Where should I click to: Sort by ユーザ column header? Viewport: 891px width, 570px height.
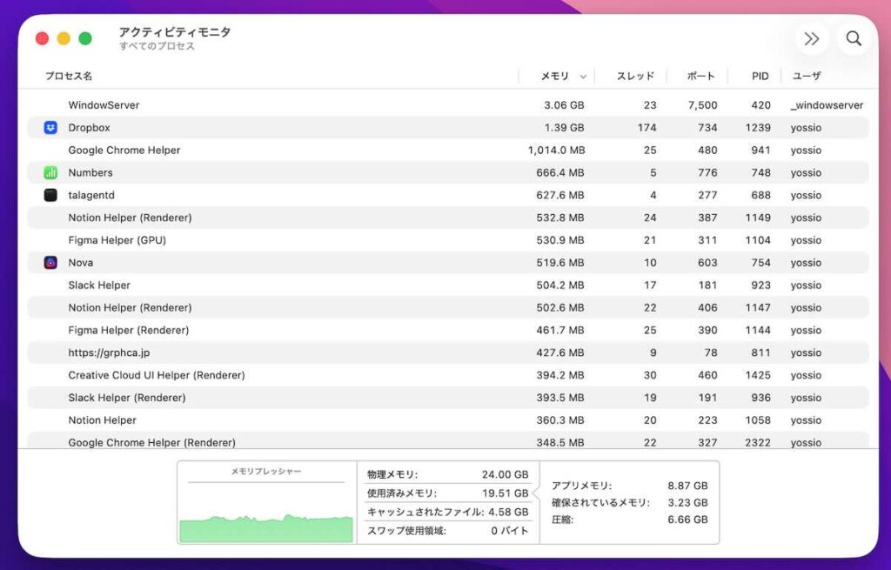coord(806,77)
